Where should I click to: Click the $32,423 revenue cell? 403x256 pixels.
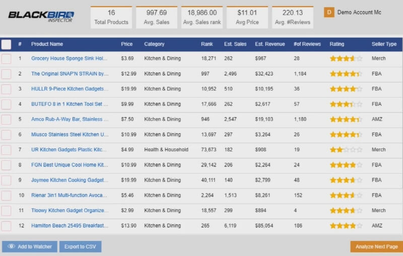(264, 73)
